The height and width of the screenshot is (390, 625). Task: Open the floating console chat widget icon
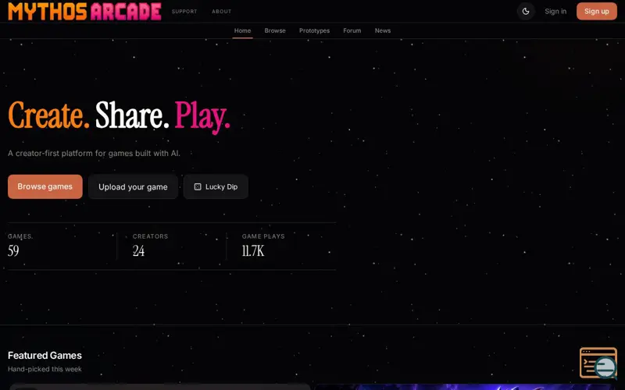[x=598, y=363]
